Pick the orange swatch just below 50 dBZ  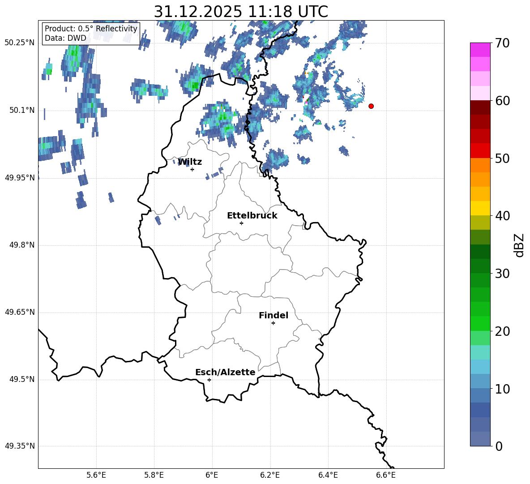480,165
